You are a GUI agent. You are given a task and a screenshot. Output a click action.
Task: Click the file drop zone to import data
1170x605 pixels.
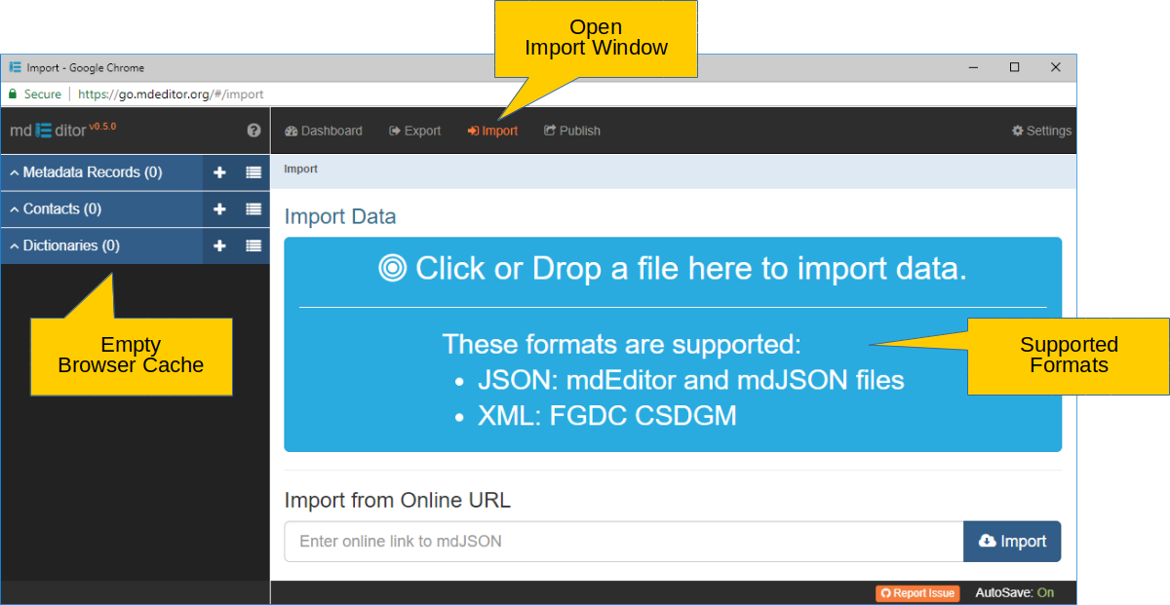coord(673,344)
